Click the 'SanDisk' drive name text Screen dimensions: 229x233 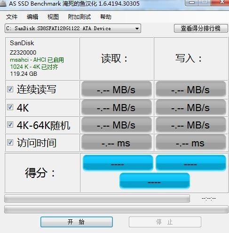(22, 43)
